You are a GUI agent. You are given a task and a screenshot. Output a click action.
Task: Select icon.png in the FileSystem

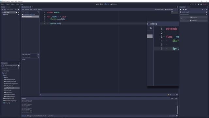[7, 103]
